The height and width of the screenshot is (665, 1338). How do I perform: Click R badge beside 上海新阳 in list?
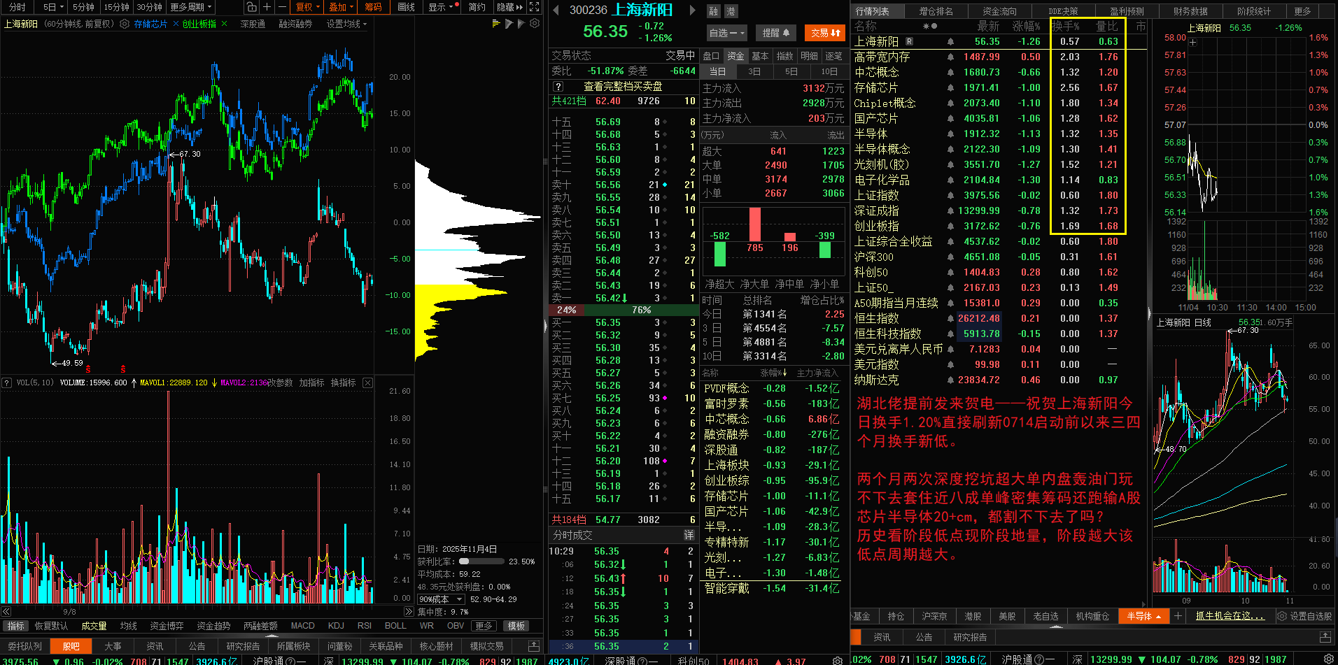(909, 42)
